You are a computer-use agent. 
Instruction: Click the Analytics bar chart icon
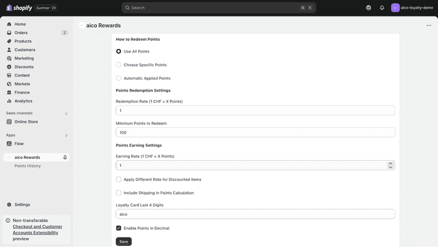[9, 101]
